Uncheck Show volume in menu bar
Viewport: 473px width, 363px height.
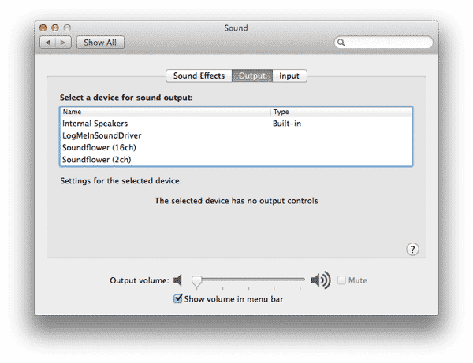[177, 299]
